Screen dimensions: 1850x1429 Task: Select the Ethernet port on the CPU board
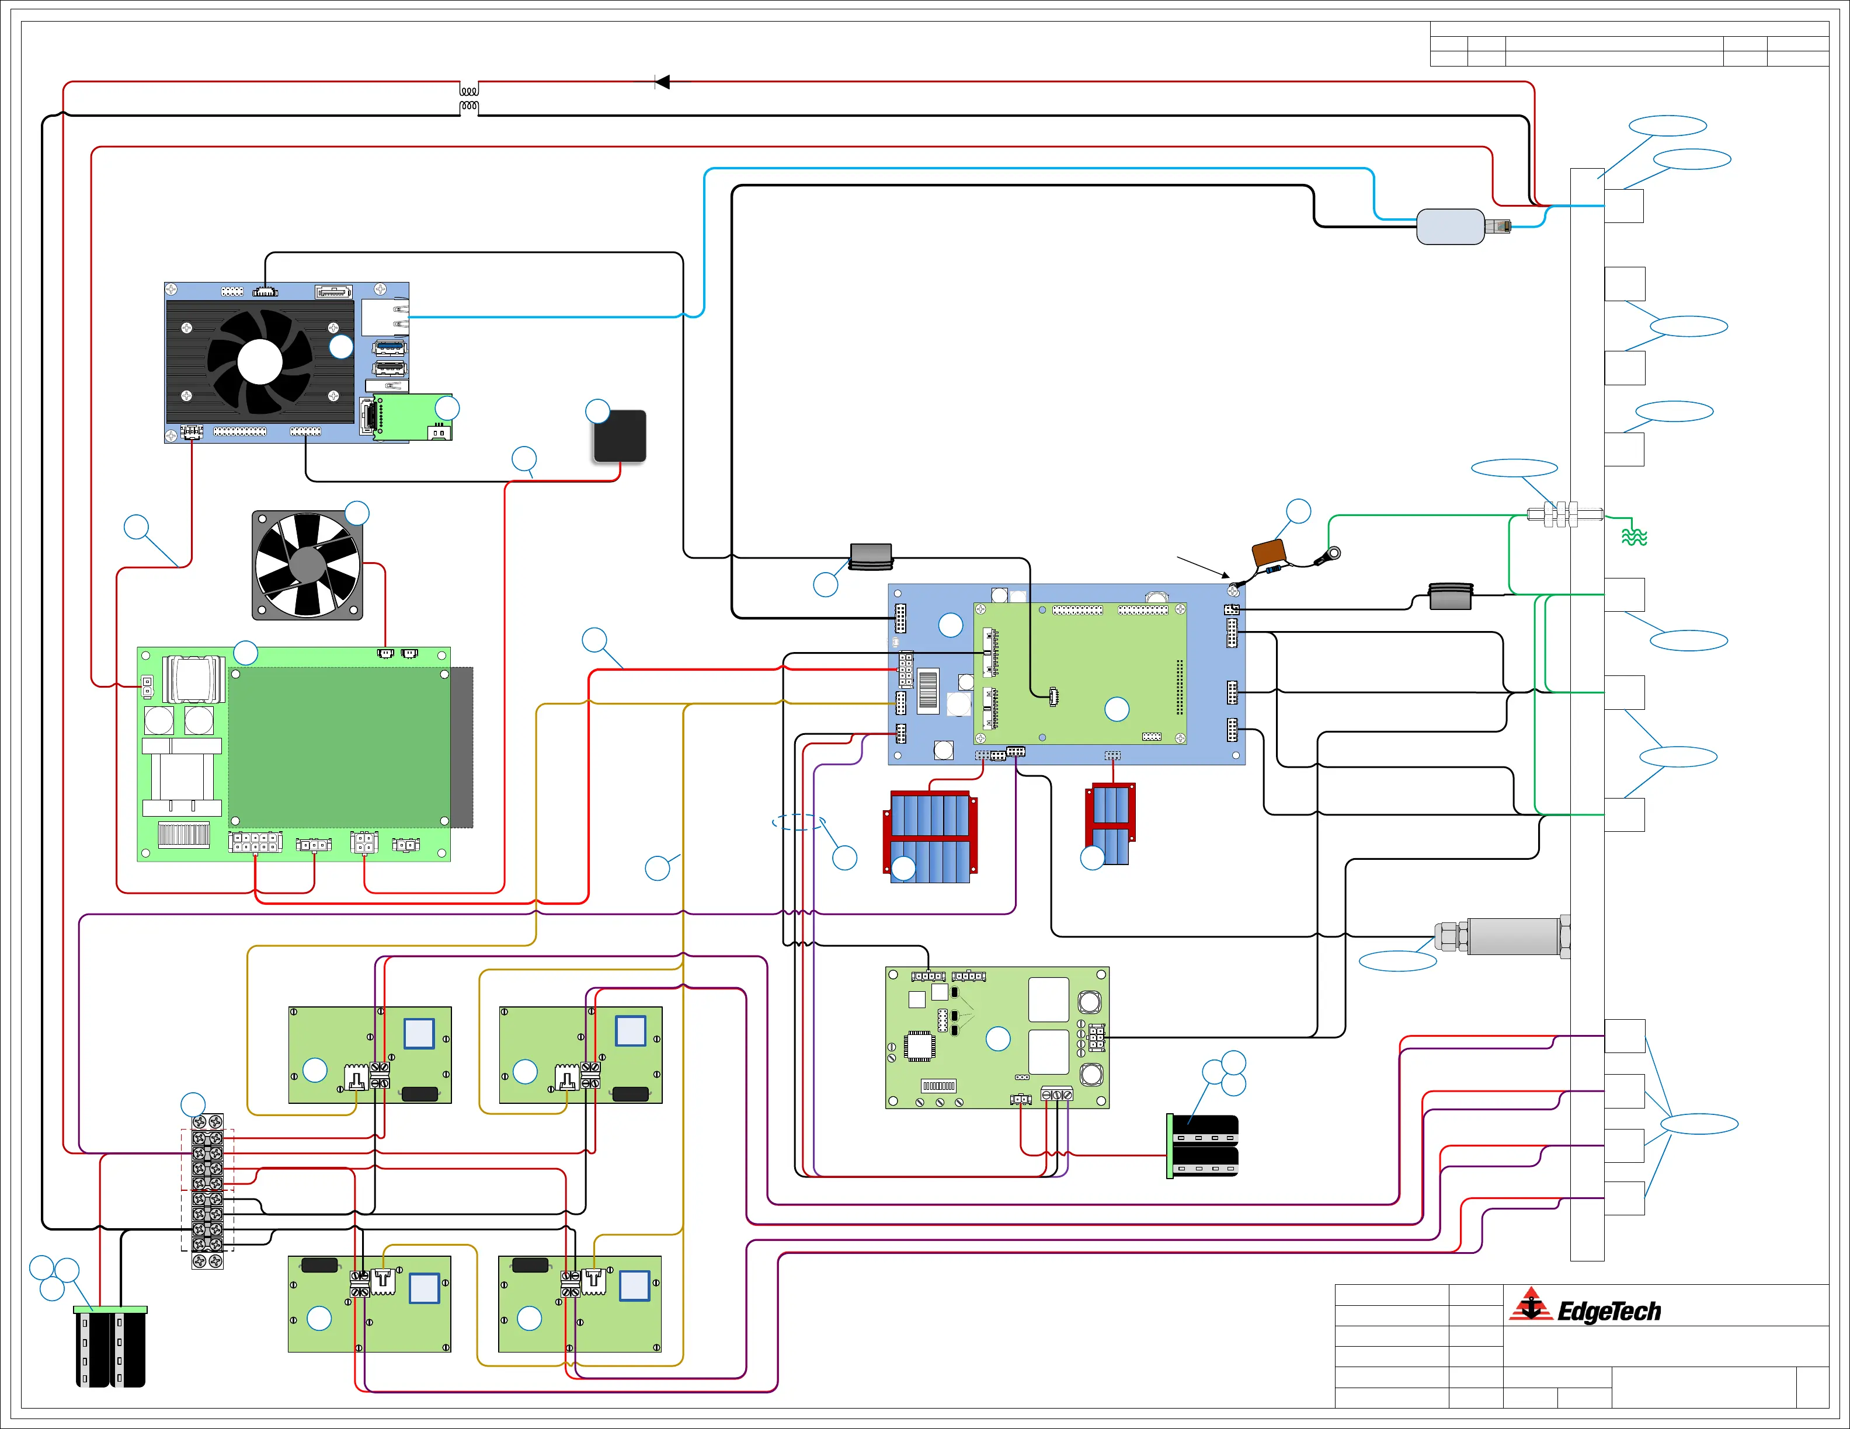click(x=385, y=318)
